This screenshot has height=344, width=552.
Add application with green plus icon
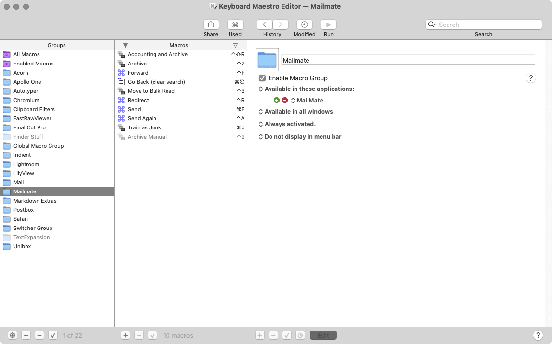point(277,101)
